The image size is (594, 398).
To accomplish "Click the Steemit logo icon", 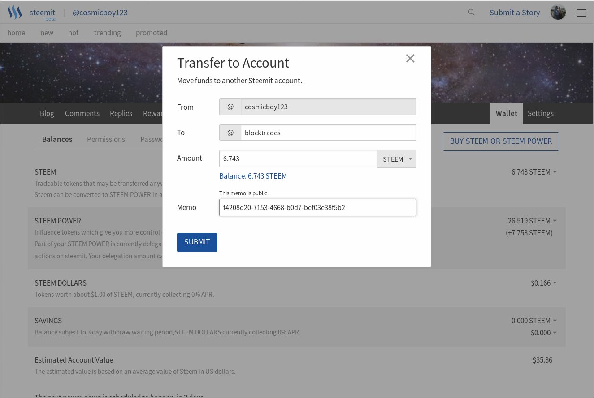I will [15, 13].
